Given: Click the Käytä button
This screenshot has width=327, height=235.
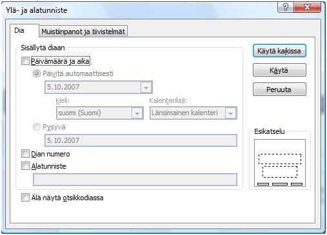Looking at the screenshot, I should tap(279, 70).
